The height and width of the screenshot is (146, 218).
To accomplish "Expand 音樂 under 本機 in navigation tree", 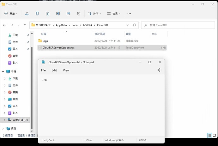I will (x=5, y=92).
